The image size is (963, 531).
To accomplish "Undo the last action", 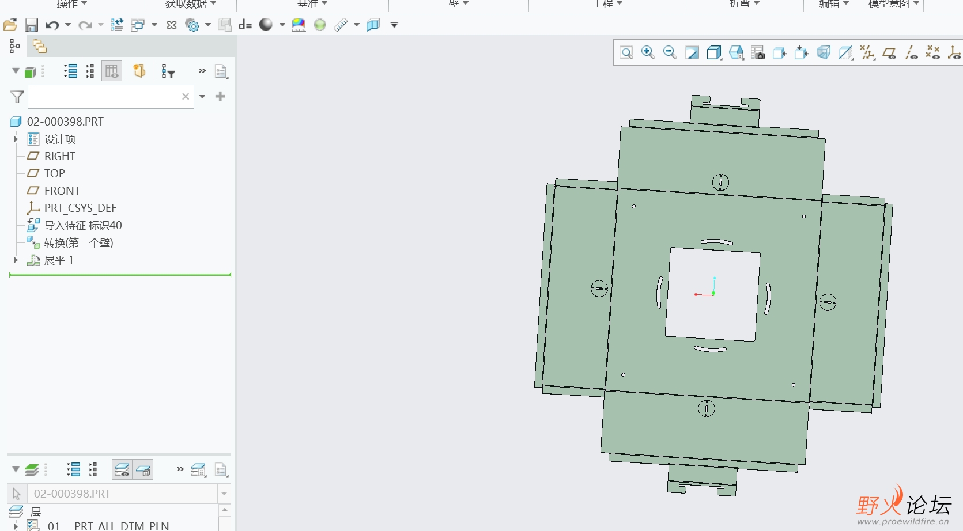I will tap(52, 25).
